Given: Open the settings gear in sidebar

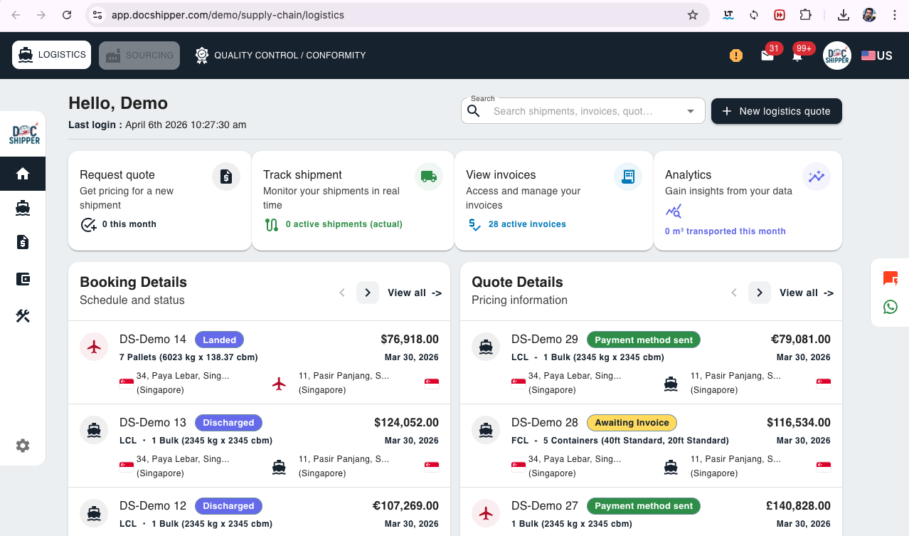Looking at the screenshot, I should [23, 446].
